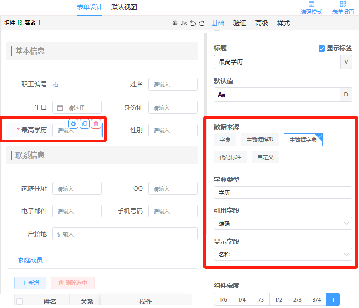Open the Js script editor
Screen dimensions: 359x308
184,23
